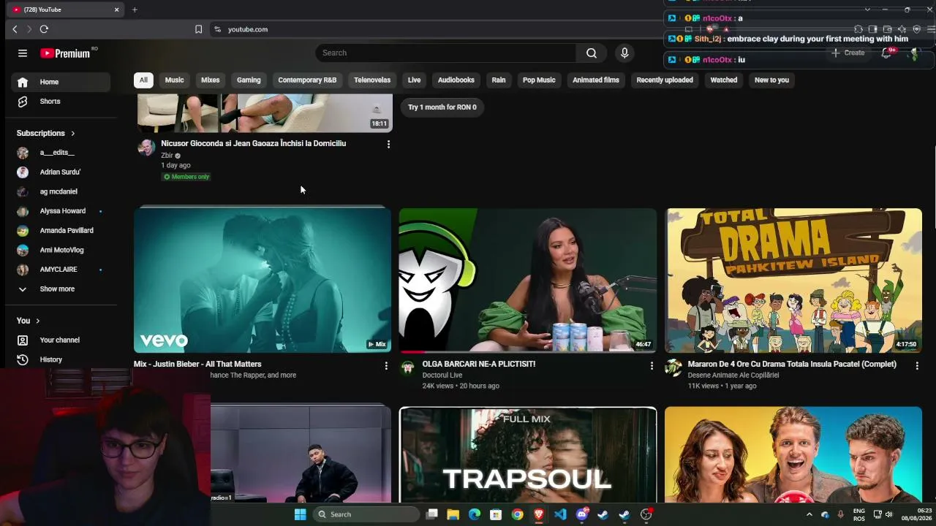Filter feed by Mixes chip
Screen dimensions: 936x526
(x=210, y=80)
